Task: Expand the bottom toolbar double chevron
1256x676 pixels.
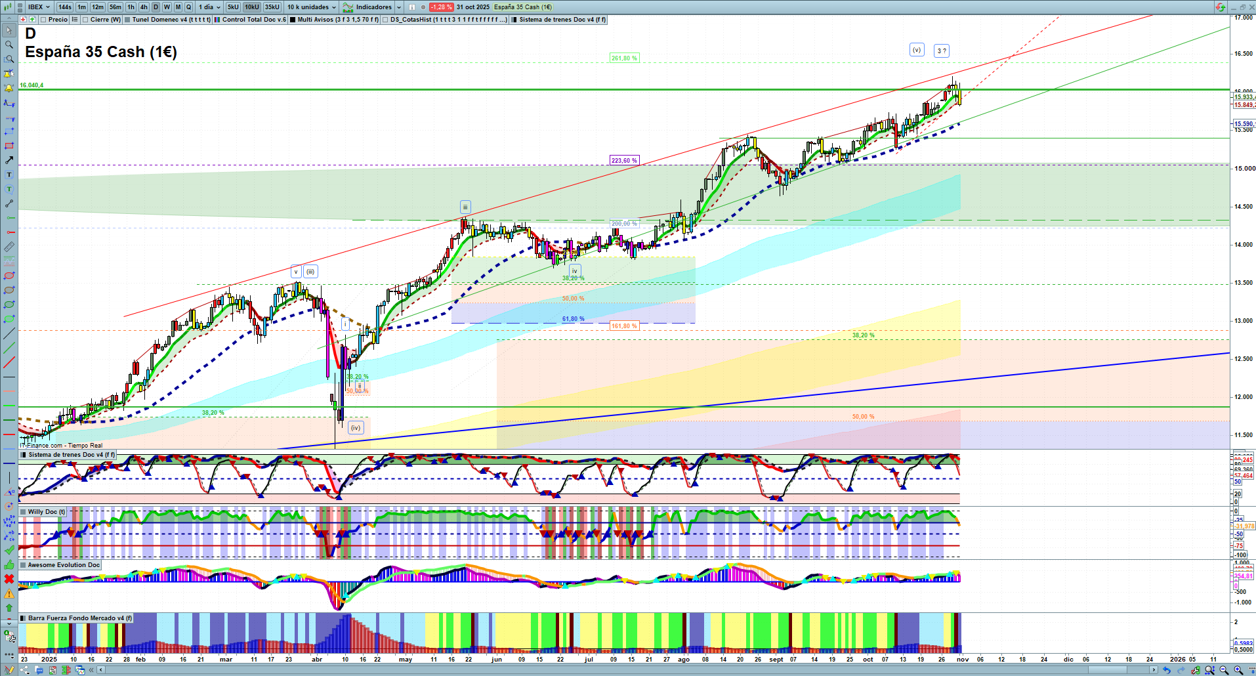Action: coord(92,670)
